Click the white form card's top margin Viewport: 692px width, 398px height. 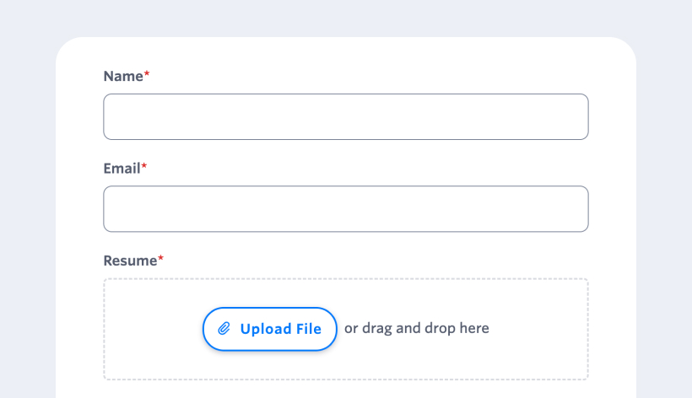tap(345, 51)
